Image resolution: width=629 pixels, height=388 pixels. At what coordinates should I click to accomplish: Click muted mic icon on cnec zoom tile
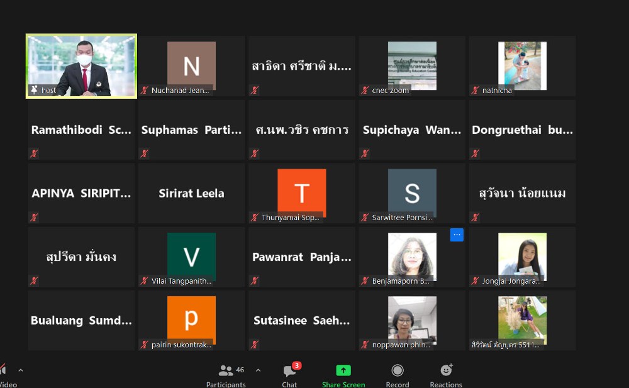tap(365, 91)
